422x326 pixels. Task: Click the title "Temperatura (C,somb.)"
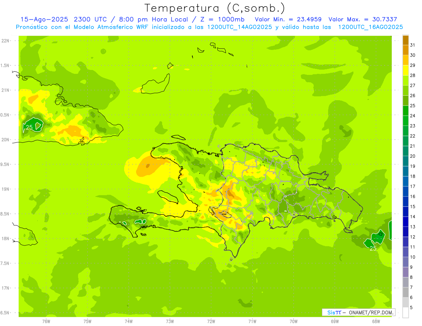[x=215, y=8]
